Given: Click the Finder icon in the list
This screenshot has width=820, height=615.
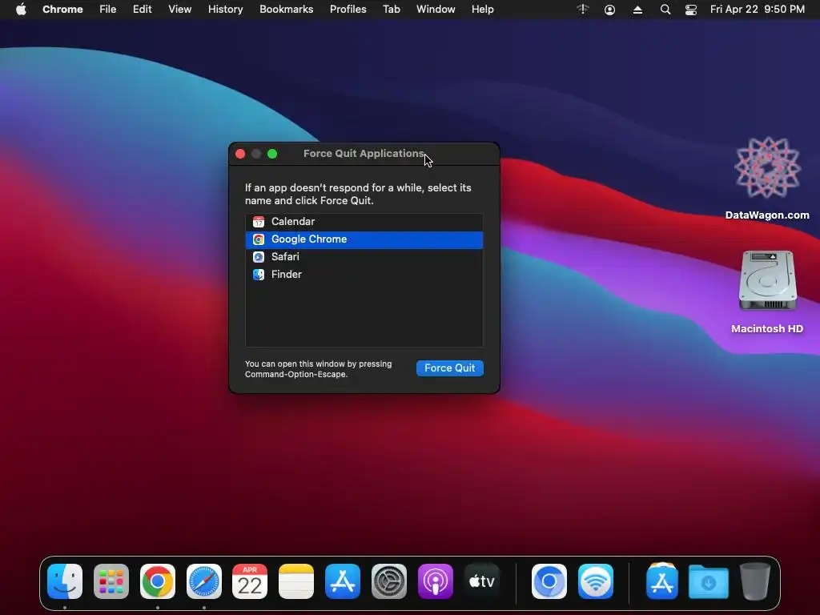Looking at the screenshot, I should (259, 275).
